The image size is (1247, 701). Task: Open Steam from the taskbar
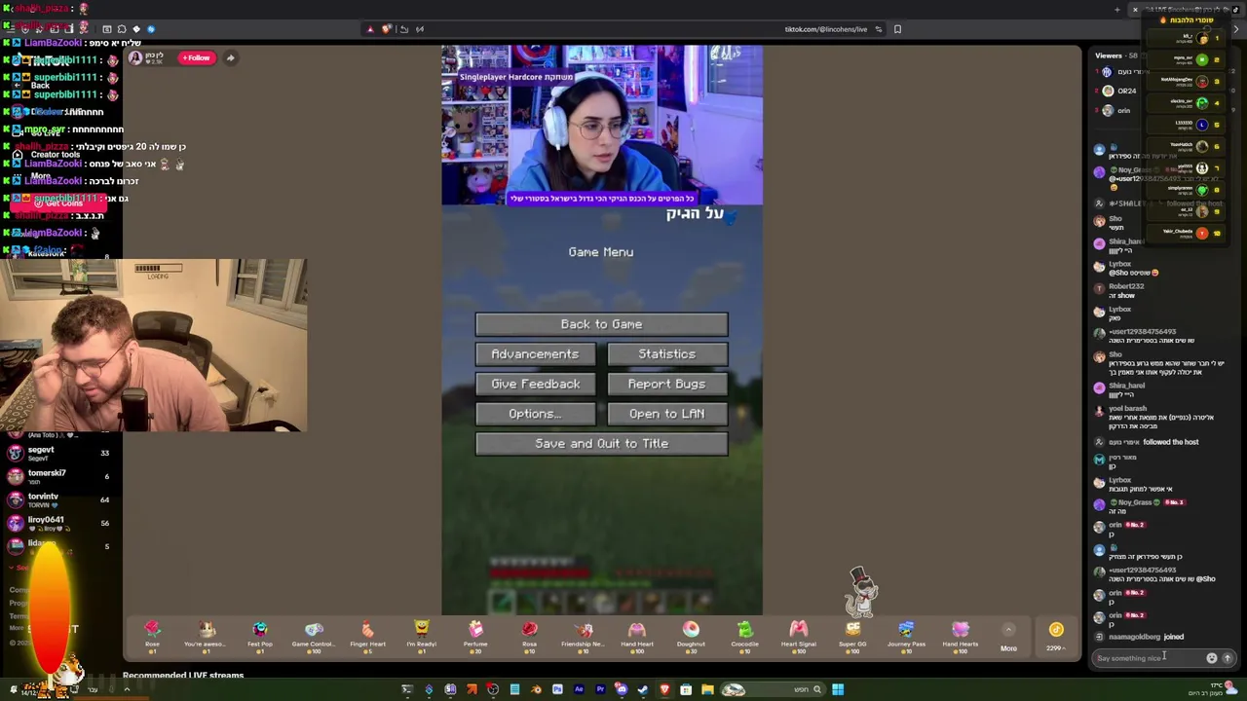coord(643,689)
